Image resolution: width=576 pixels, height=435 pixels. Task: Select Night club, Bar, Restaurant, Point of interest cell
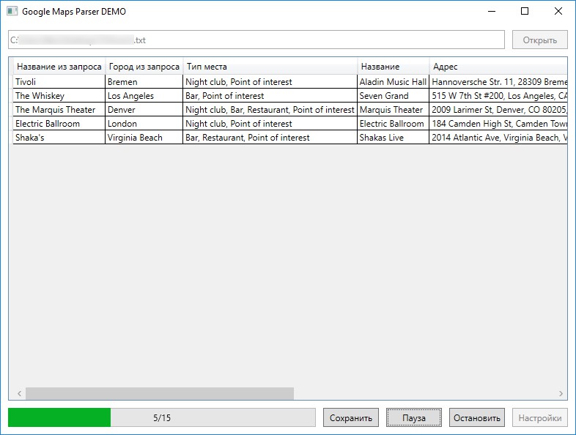click(x=270, y=109)
